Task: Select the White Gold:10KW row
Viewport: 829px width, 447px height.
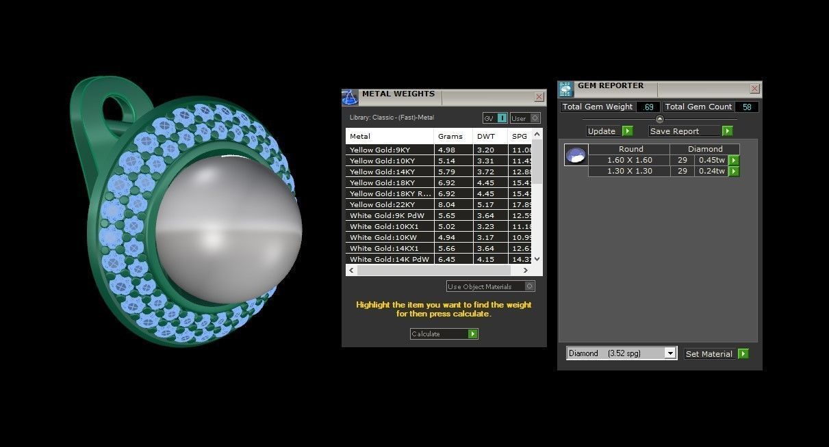Action: point(439,237)
